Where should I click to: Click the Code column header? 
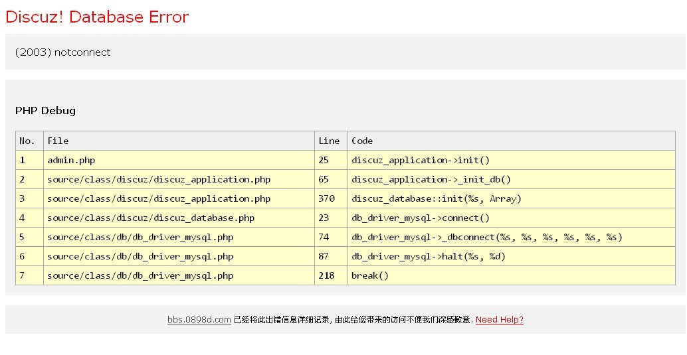tap(512, 141)
